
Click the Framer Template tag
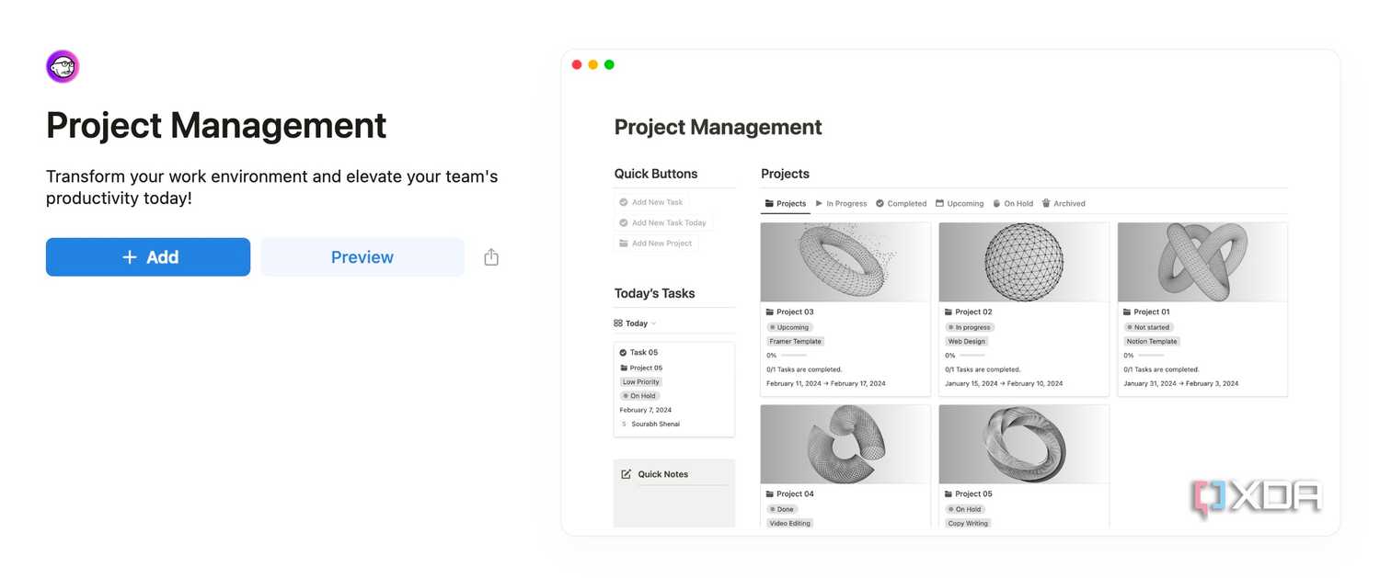(x=795, y=342)
